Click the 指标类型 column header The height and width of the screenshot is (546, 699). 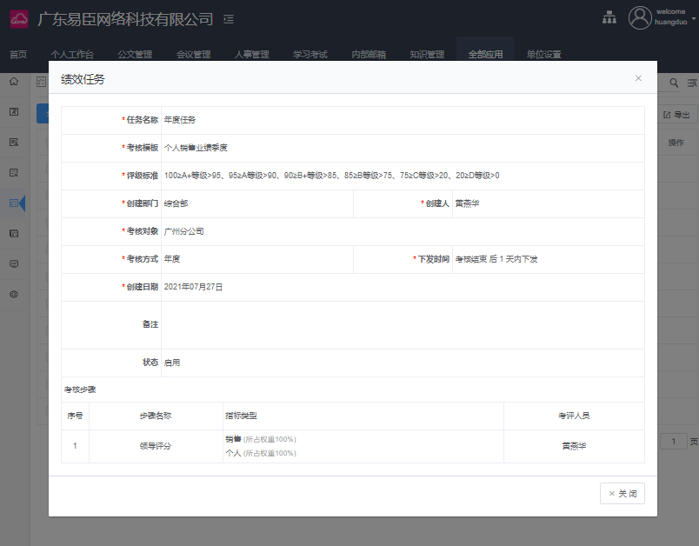point(241,416)
